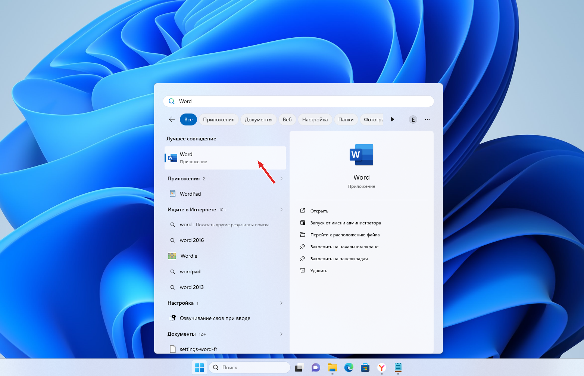
Task: Click the search field containing 'Word'
Action: (x=299, y=101)
